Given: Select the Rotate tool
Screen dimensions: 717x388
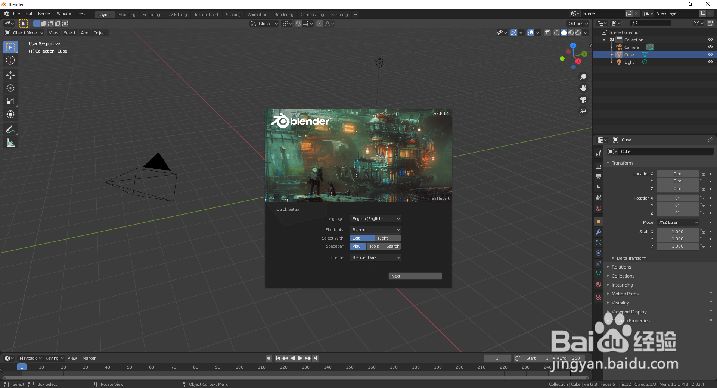Looking at the screenshot, I should 10,88.
